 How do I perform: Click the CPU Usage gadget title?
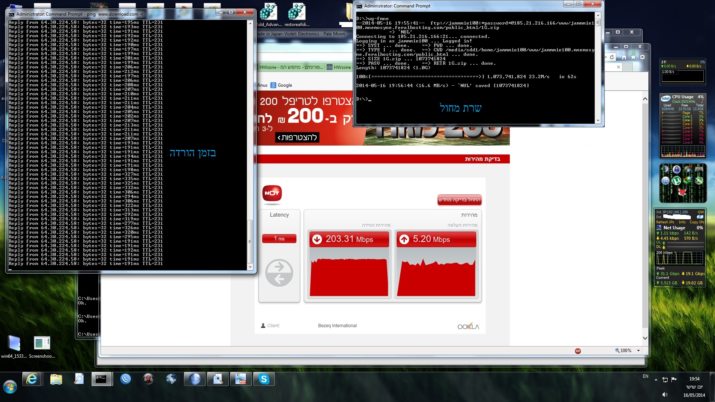(x=683, y=97)
